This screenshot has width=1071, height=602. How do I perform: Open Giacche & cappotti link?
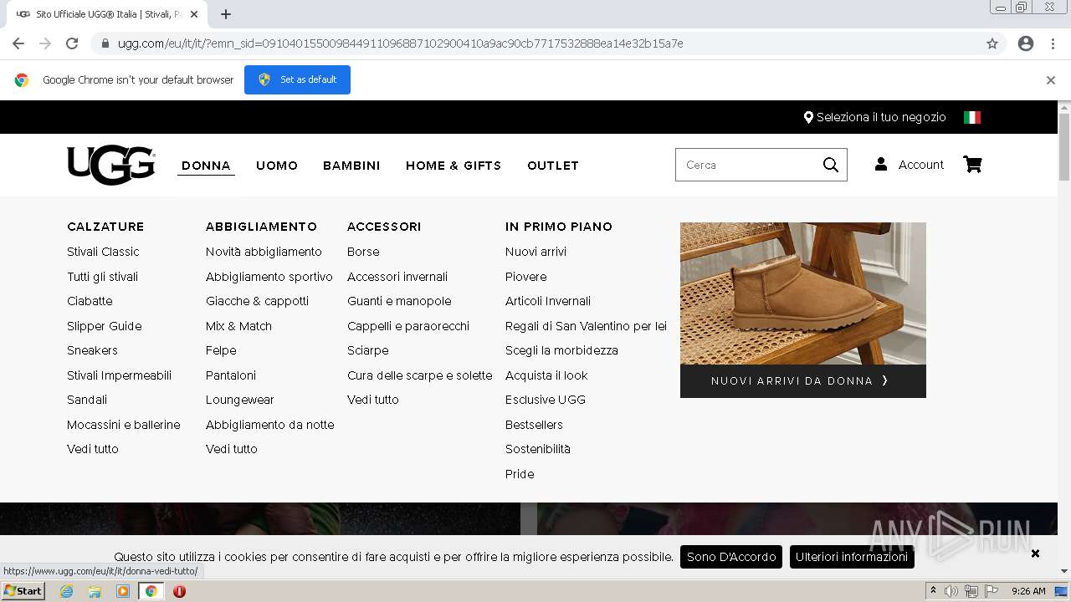click(x=257, y=301)
